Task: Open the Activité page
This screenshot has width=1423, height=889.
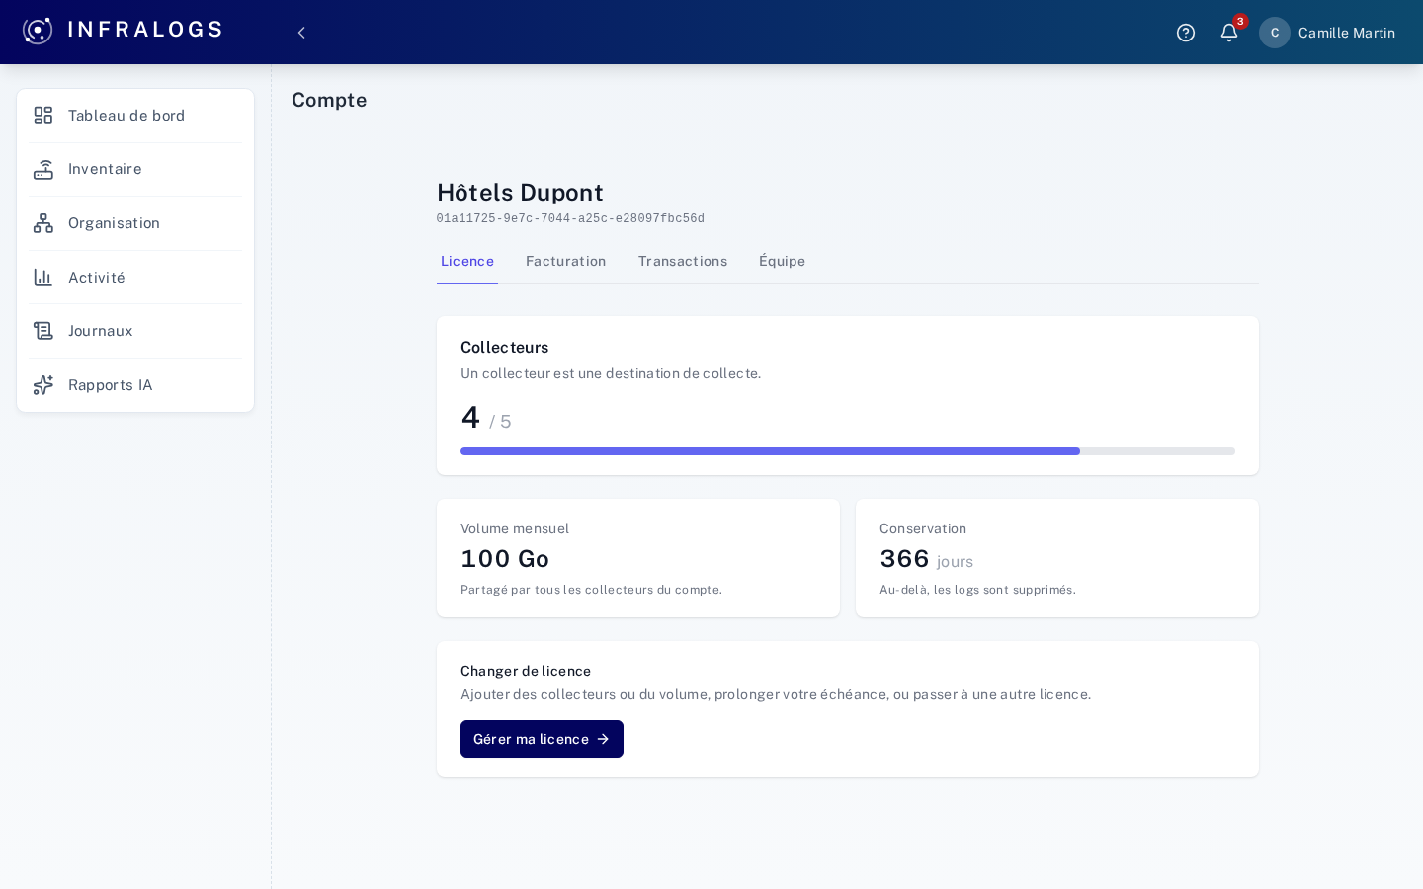Action: click(x=135, y=278)
